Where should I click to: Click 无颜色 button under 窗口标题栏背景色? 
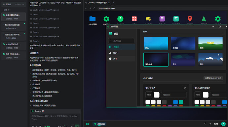[198, 95]
